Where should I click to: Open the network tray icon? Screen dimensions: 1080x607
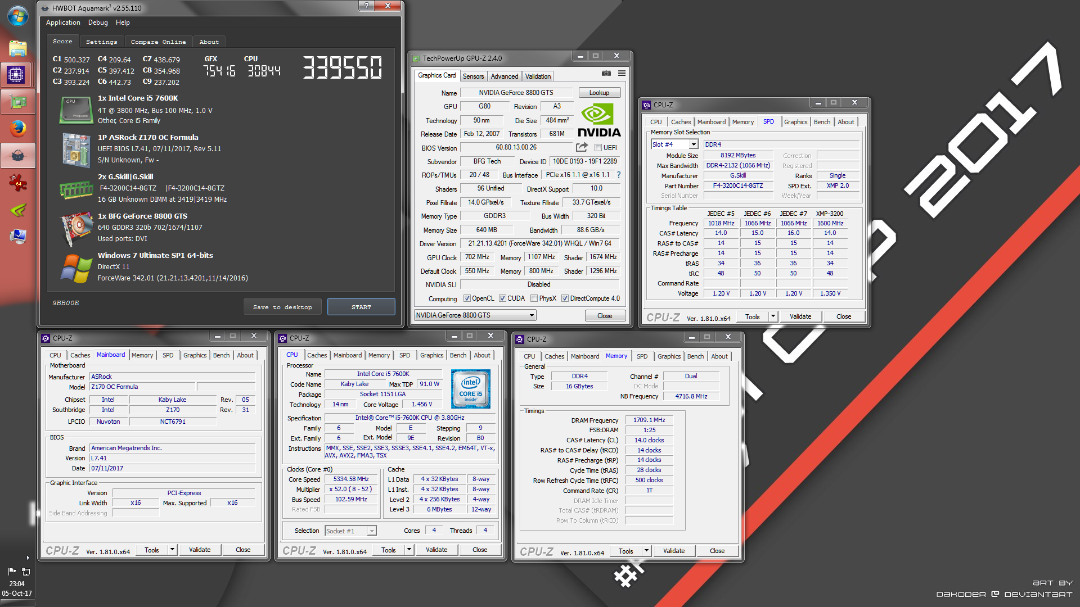[x=26, y=571]
